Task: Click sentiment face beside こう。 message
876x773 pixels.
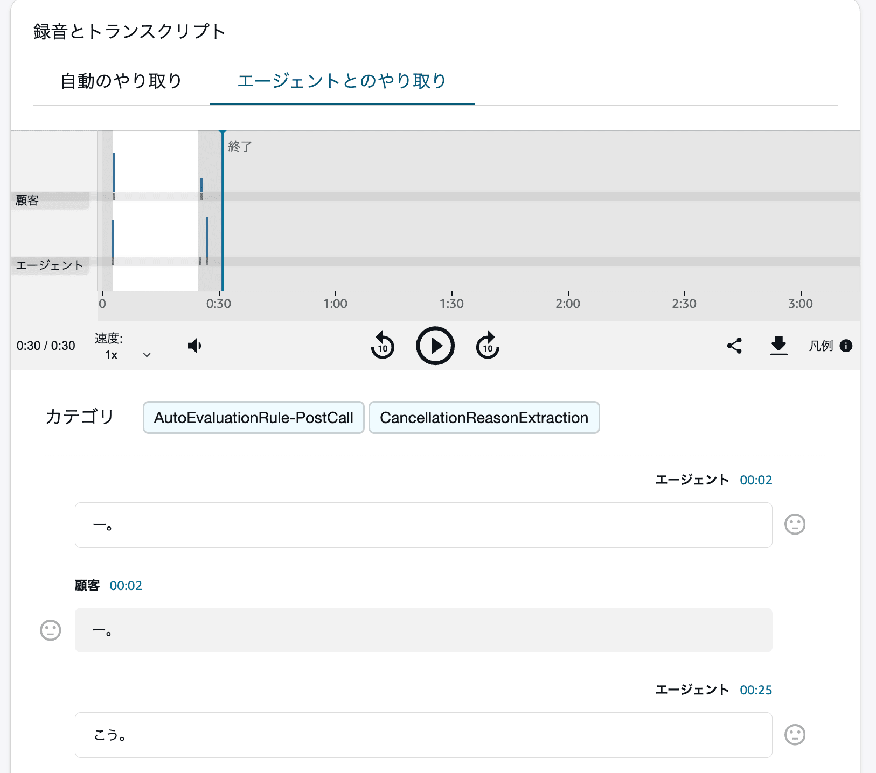Action: (x=795, y=735)
